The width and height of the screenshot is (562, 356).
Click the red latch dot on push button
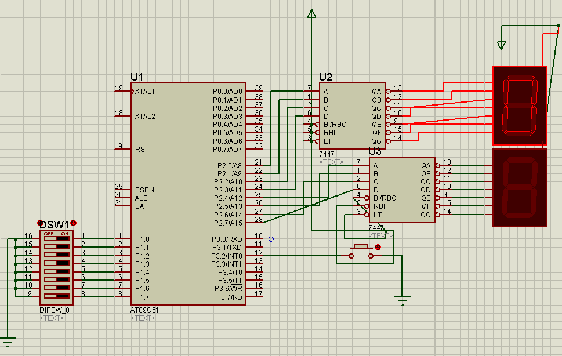(x=378, y=248)
